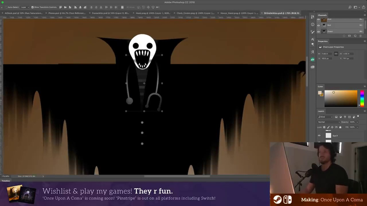Filter layers by shape layers icon
Viewport: 367px width, 206px height.
point(350,117)
